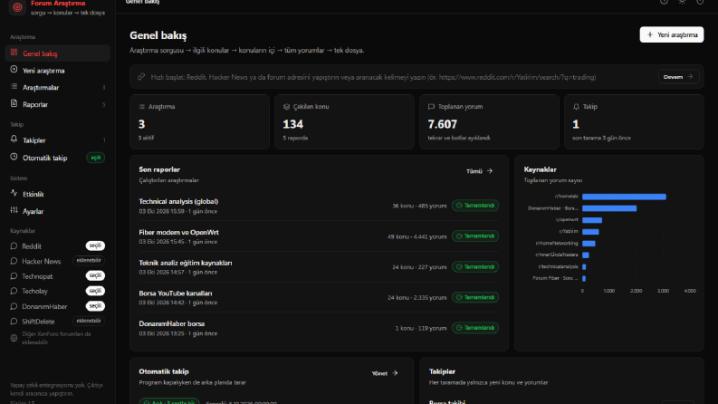Open the Raporlar section
Screen dimensions: 718x404
[58, 104]
